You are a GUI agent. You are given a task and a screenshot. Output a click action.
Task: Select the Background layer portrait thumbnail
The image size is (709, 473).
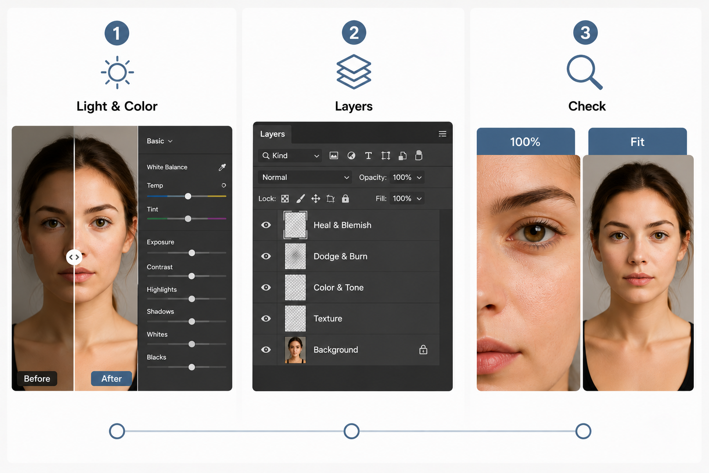point(295,350)
